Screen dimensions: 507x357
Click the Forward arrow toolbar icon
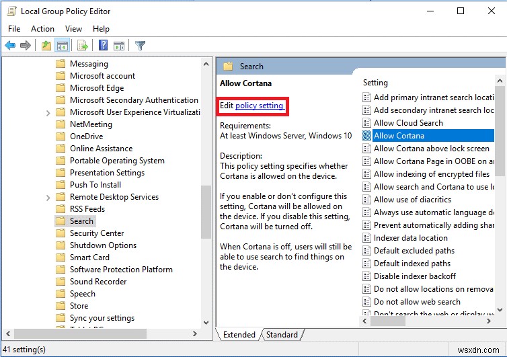tap(26, 46)
